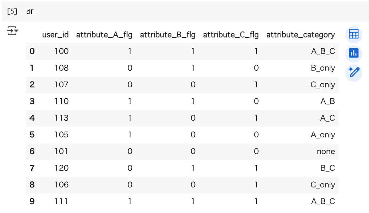The width and height of the screenshot is (369, 213).
Task: Open the interactive table view icon
Action: 353,34
